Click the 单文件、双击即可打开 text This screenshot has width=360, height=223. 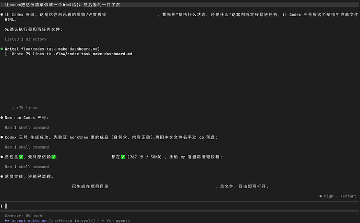[244, 187]
